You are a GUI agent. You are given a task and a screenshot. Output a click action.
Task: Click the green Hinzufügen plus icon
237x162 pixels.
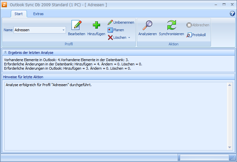click(96, 25)
